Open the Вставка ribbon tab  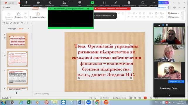[44, 8]
